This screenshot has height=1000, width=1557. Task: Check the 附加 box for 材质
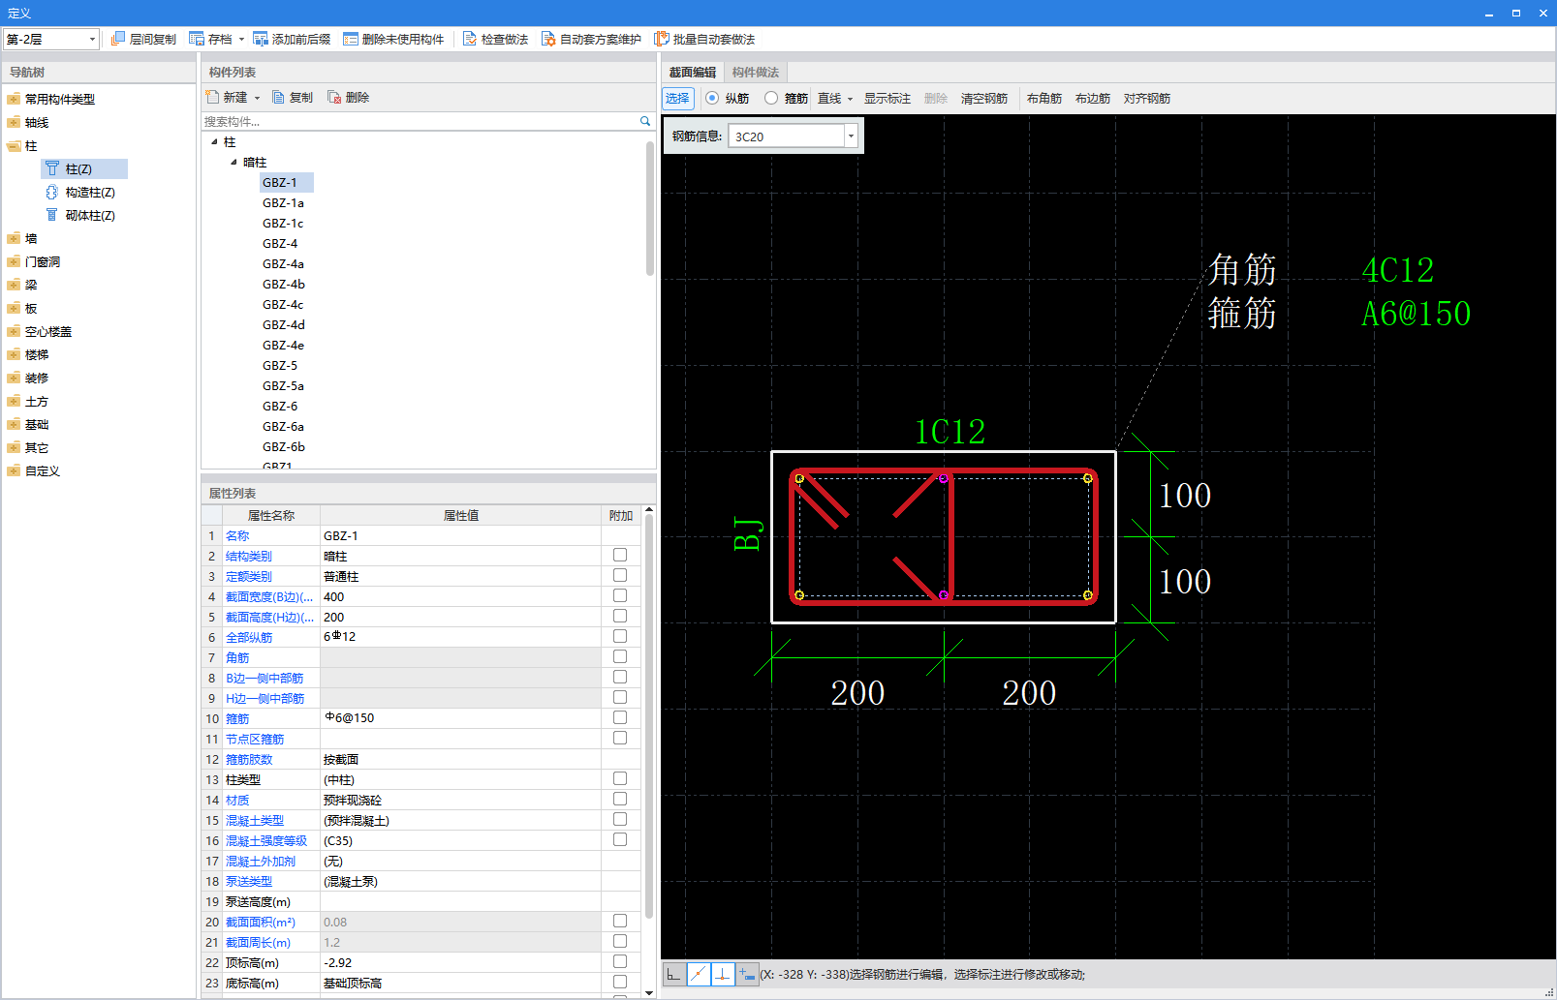coord(620,799)
